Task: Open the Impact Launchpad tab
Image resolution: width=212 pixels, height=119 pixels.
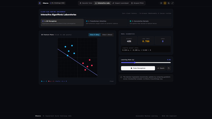Action: point(120,3)
